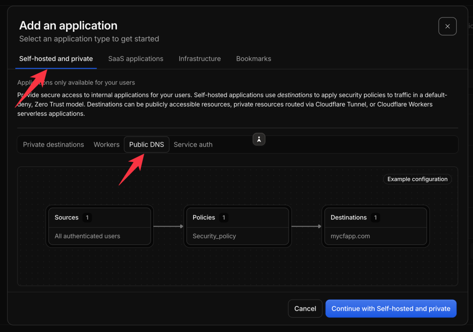Click the Policies count badge
The image size is (473, 332).
(224, 218)
